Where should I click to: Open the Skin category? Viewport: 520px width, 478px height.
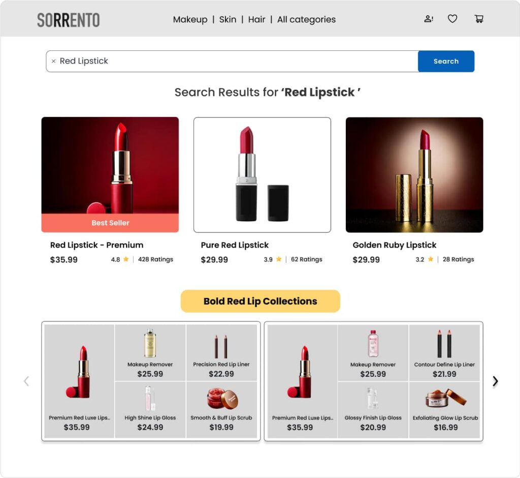coord(227,20)
